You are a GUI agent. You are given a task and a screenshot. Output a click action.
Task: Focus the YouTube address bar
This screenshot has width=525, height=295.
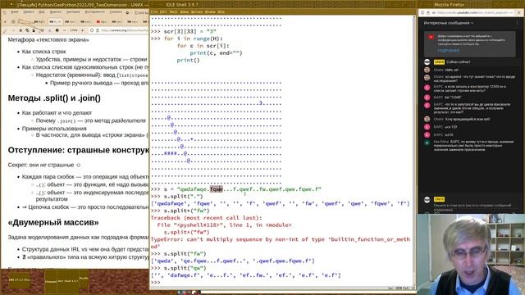click(x=472, y=13)
